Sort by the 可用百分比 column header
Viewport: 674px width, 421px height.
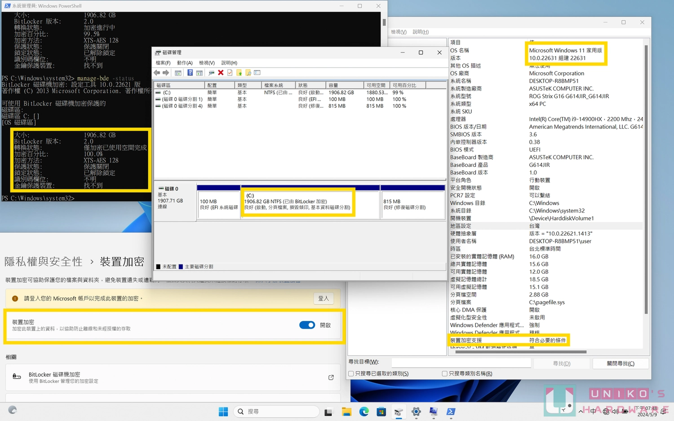coord(408,85)
